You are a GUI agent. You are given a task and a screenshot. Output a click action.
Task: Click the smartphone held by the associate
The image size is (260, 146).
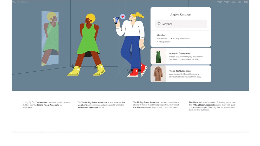(116, 20)
